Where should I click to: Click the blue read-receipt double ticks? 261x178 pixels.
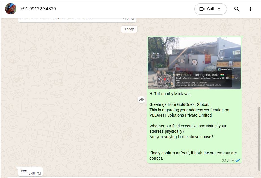click(x=238, y=160)
